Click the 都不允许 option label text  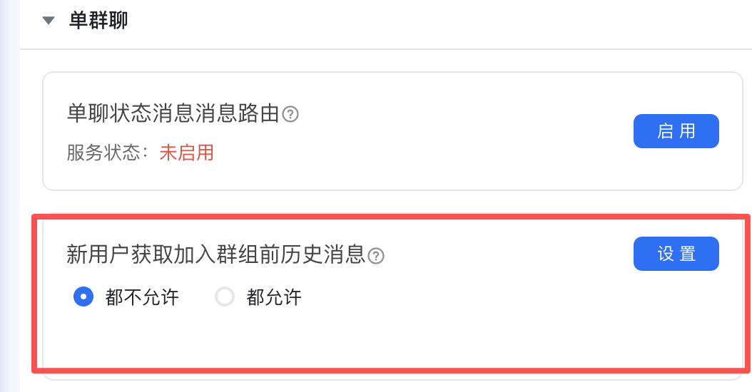click(x=141, y=296)
